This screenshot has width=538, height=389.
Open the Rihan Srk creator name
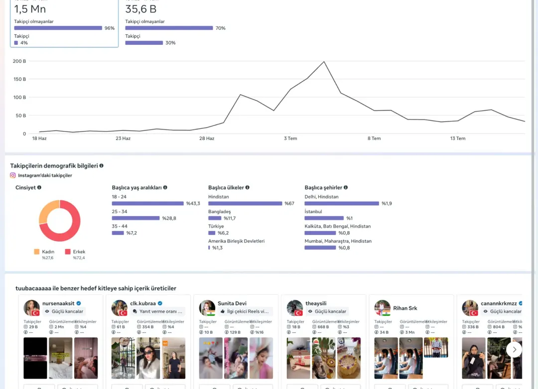coord(405,308)
